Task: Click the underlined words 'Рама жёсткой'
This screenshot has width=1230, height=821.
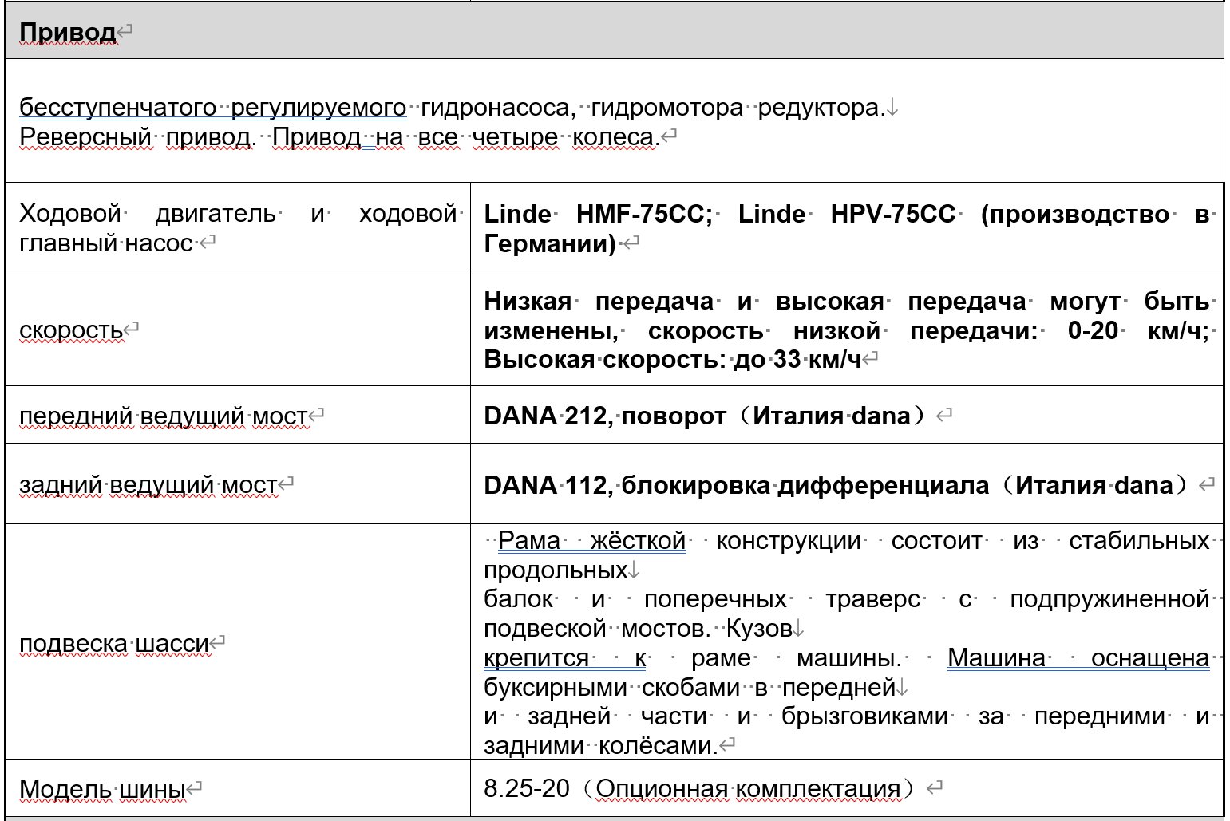Action: pos(591,541)
